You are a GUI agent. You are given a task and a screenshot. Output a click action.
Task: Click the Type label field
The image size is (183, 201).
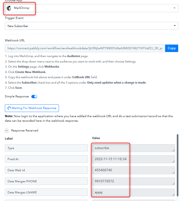click(x=46, y=148)
